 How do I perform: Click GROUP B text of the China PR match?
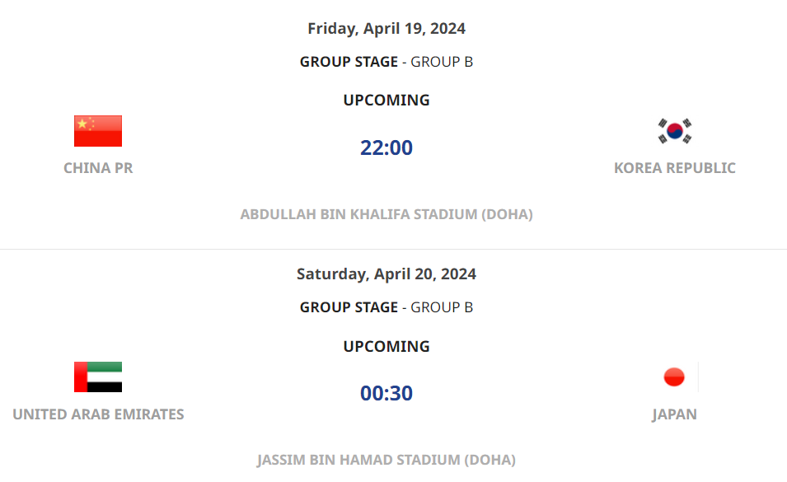pos(442,62)
